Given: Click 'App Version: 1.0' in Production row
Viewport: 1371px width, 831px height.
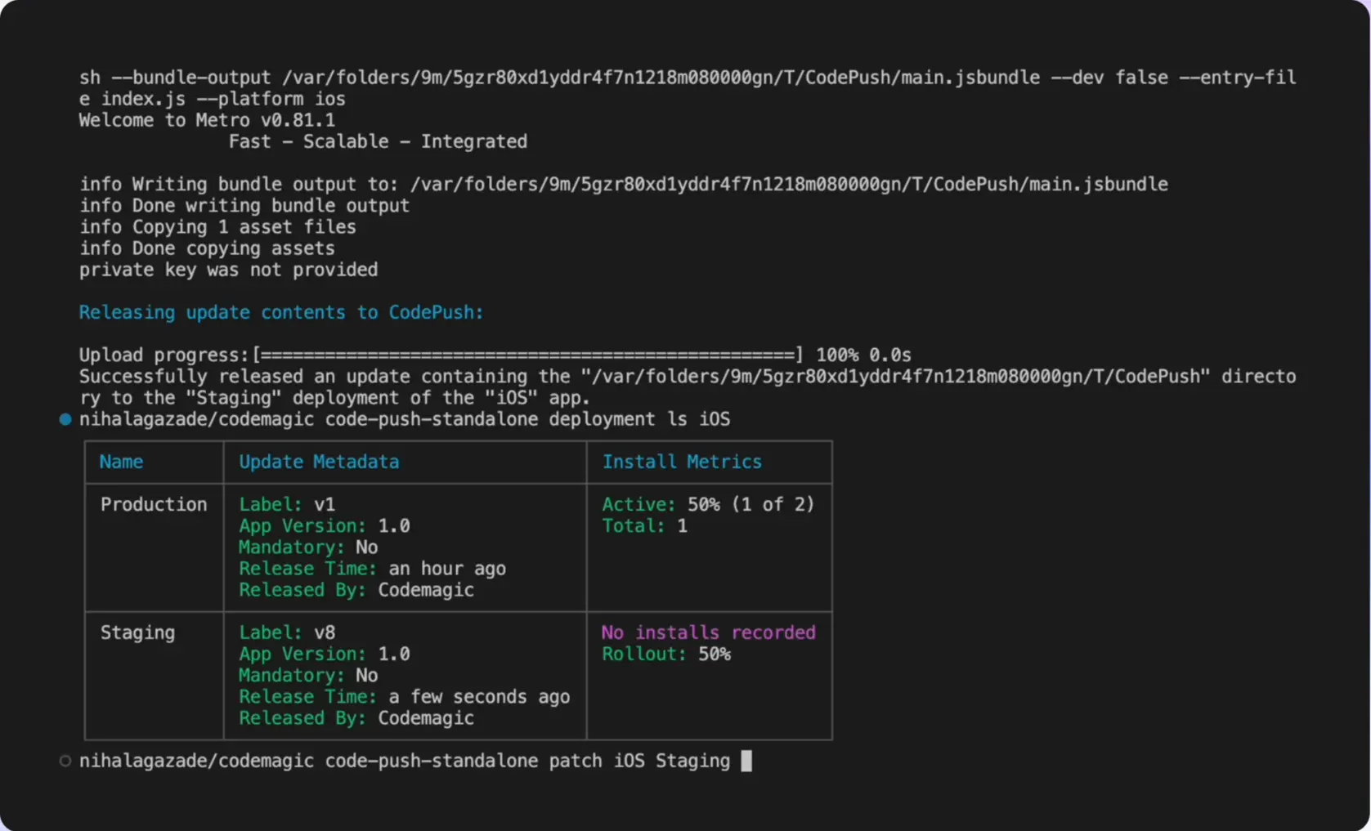Looking at the screenshot, I should pyautogui.click(x=325, y=525).
